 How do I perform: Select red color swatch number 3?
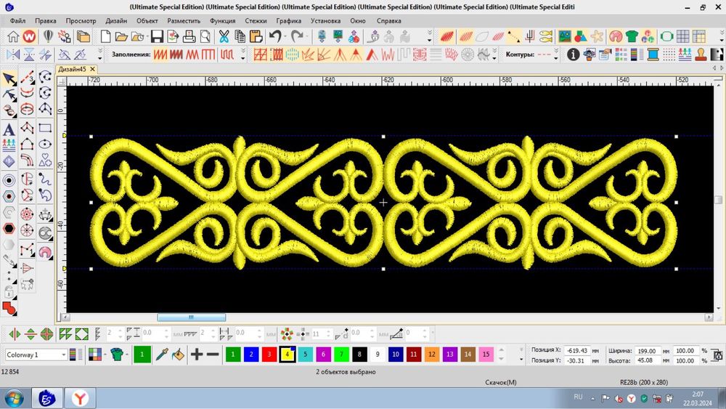(x=269, y=355)
